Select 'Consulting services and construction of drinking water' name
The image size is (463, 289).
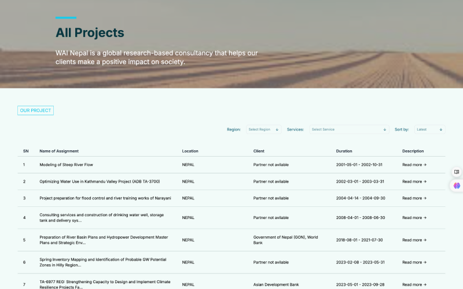point(102,218)
